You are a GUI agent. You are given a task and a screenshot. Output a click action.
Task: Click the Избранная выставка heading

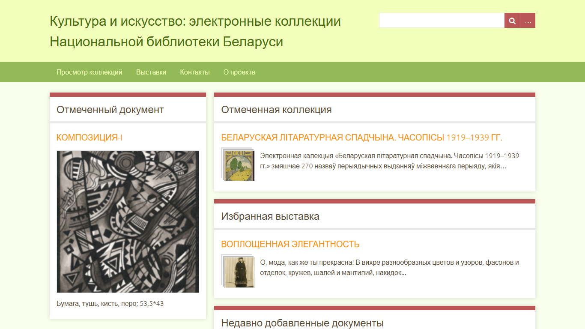coord(270,216)
